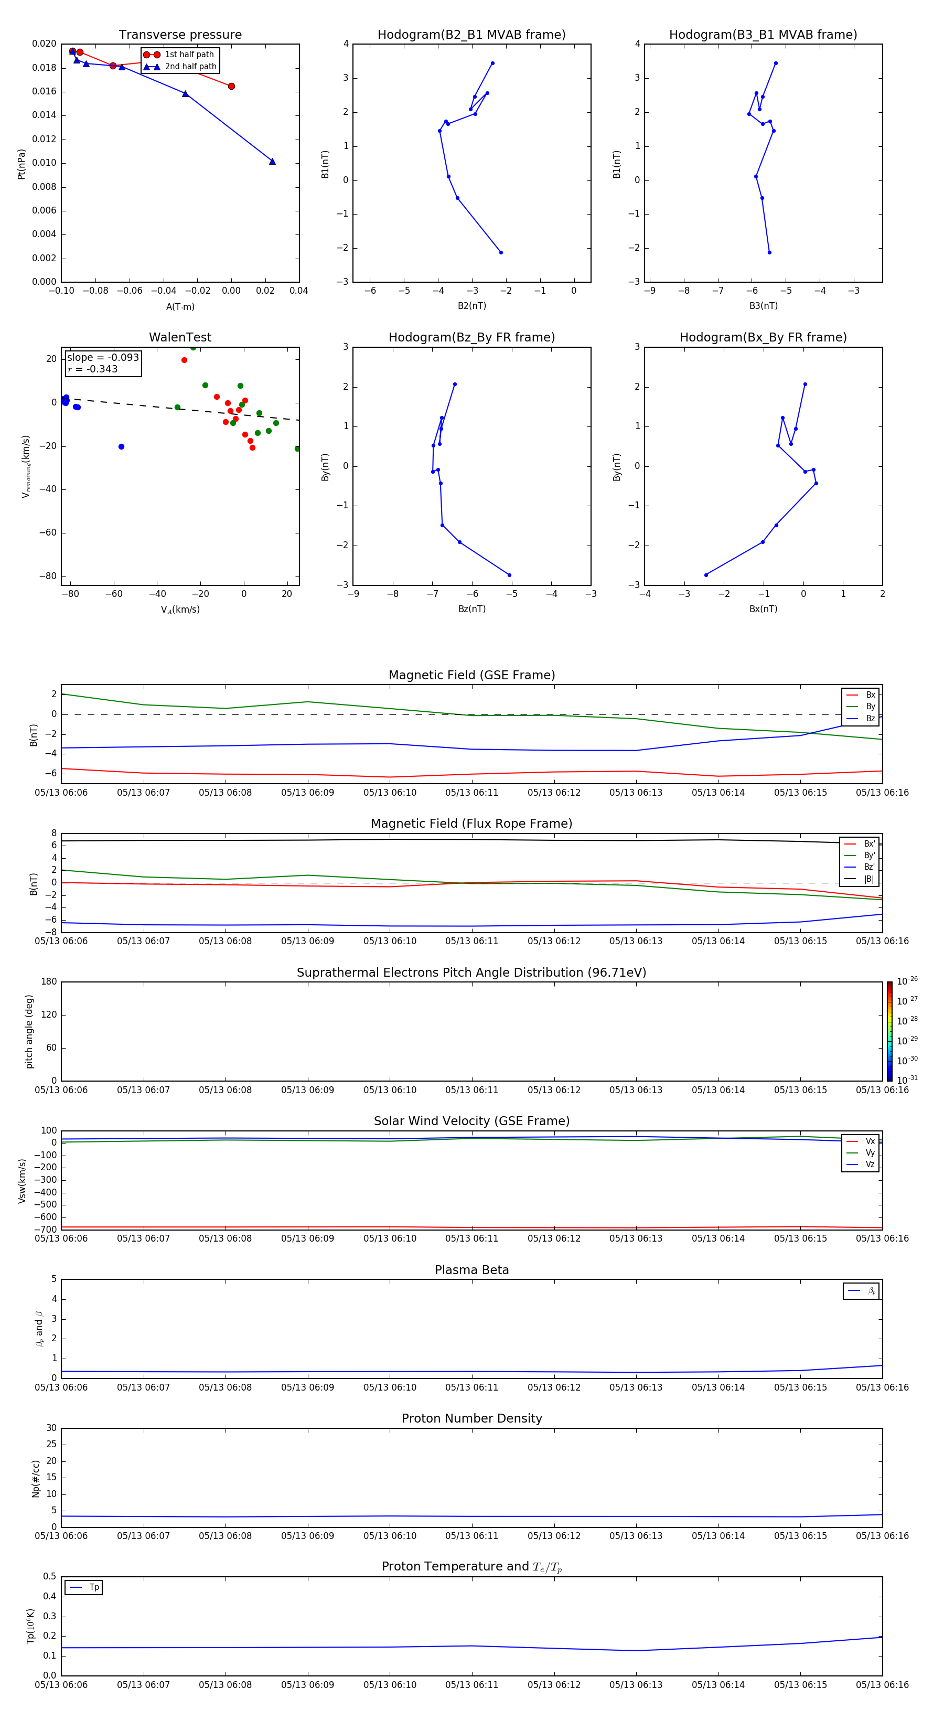
Task: Select |B| entry in Flux Rope legend
Action: pyautogui.click(x=860, y=879)
